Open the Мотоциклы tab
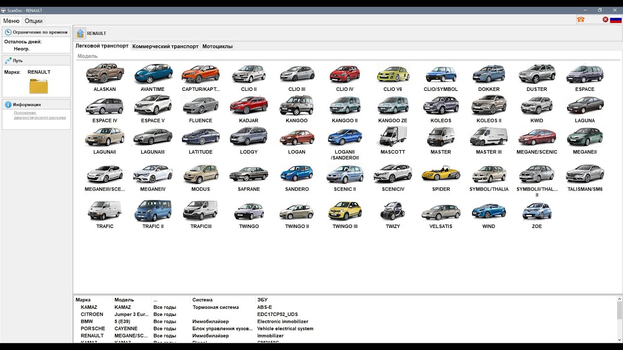The height and width of the screenshot is (350, 623). click(218, 46)
